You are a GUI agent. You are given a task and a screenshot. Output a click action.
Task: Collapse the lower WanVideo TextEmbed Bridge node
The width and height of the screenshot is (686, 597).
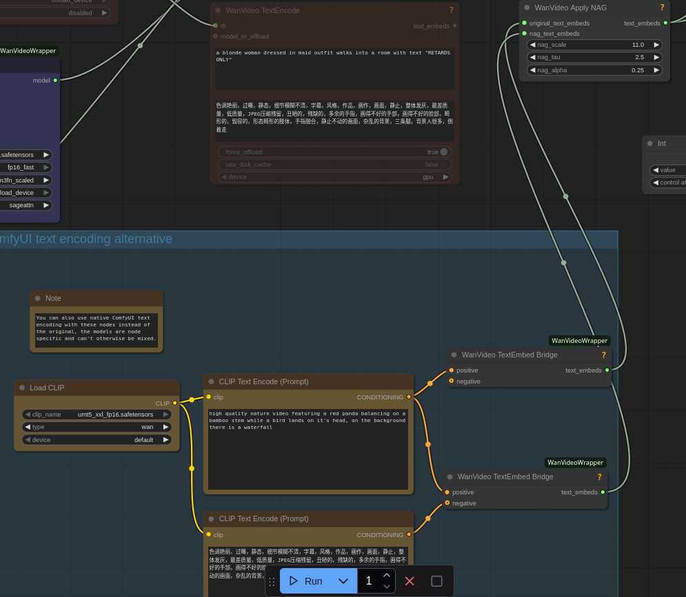point(450,476)
